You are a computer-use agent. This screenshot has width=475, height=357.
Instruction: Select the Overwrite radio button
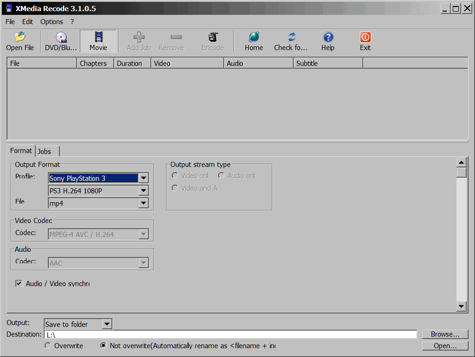(x=47, y=346)
